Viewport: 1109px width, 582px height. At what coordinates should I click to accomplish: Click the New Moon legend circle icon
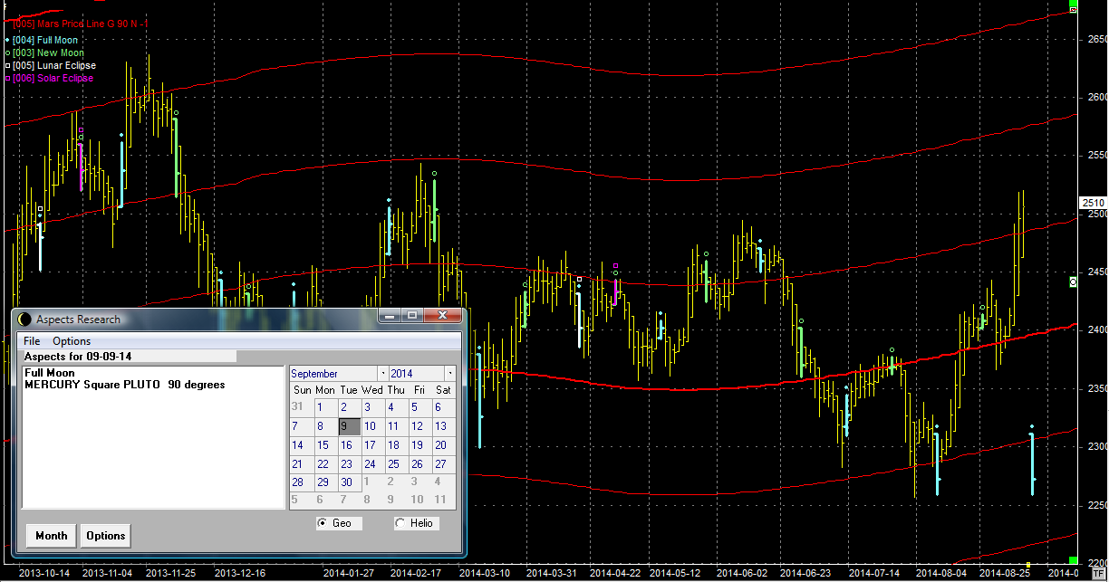click(x=7, y=53)
